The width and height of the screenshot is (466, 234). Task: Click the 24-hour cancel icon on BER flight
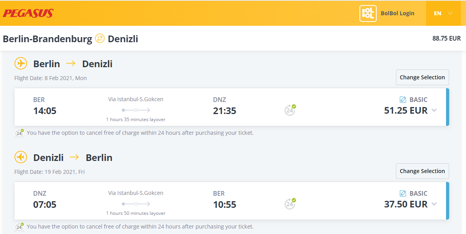coord(290,110)
